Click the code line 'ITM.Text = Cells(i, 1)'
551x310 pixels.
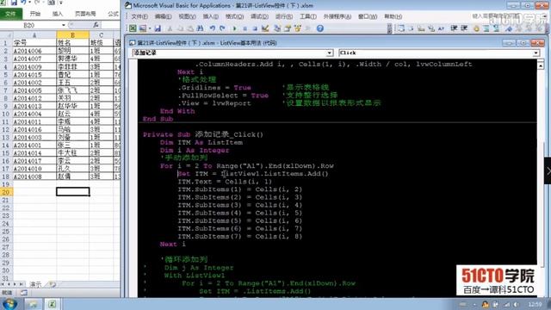(225, 182)
